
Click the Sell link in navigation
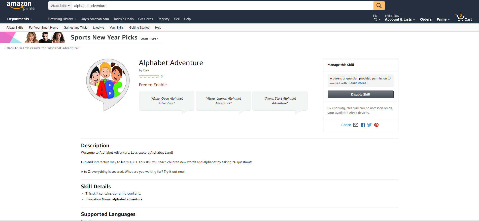pos(177,19)
